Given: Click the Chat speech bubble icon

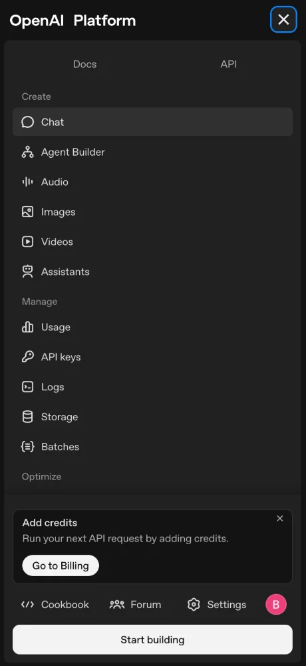Looking at the screenshot, I should click(27, 123).
